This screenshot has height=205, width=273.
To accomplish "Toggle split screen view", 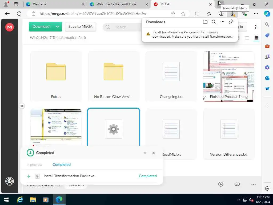I will click(197, 14).
